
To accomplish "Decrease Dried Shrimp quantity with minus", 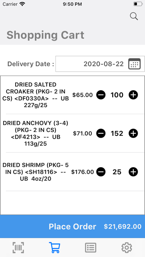I will (x=101, y=172).
